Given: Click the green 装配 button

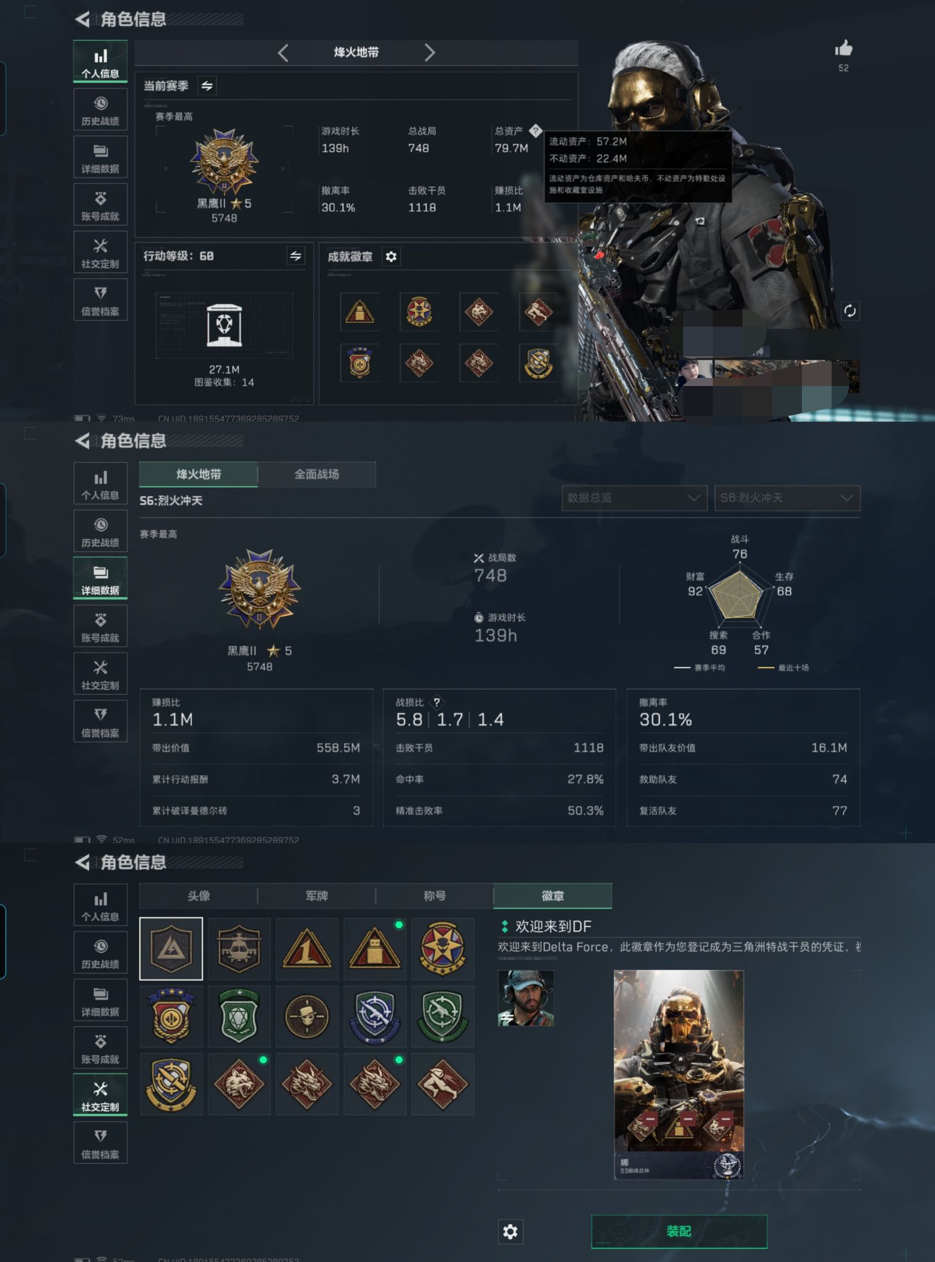Looking at the screenshot, I should [679, 1231].
